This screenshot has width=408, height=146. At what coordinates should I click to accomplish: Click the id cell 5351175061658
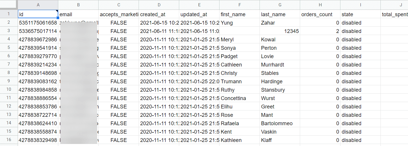[38, 23]
